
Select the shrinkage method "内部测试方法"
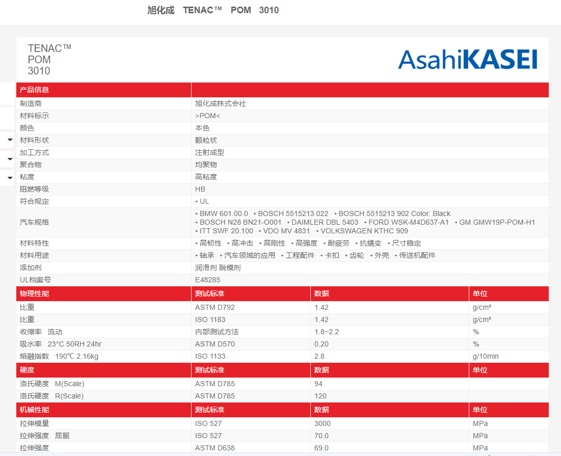point(217,332)
